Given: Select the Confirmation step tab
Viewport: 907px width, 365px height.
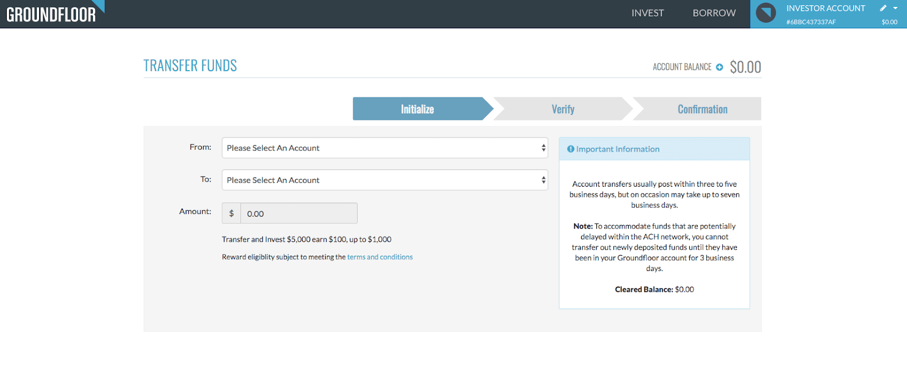Looking at the screenshot, I should (x=697, y=109).
